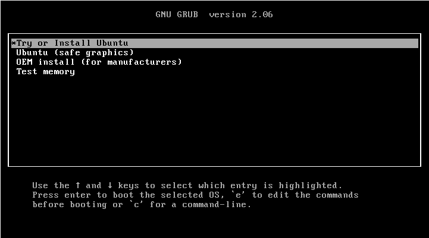
Task: Click the up arrow symbol in help text
Action: click(x=78, y=186)
